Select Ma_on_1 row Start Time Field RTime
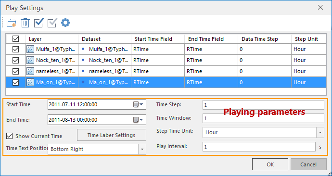This screenshot has width=332, height=176. point(158,82)
